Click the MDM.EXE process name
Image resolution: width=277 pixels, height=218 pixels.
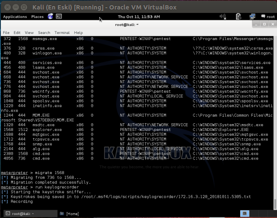point(41,115)
